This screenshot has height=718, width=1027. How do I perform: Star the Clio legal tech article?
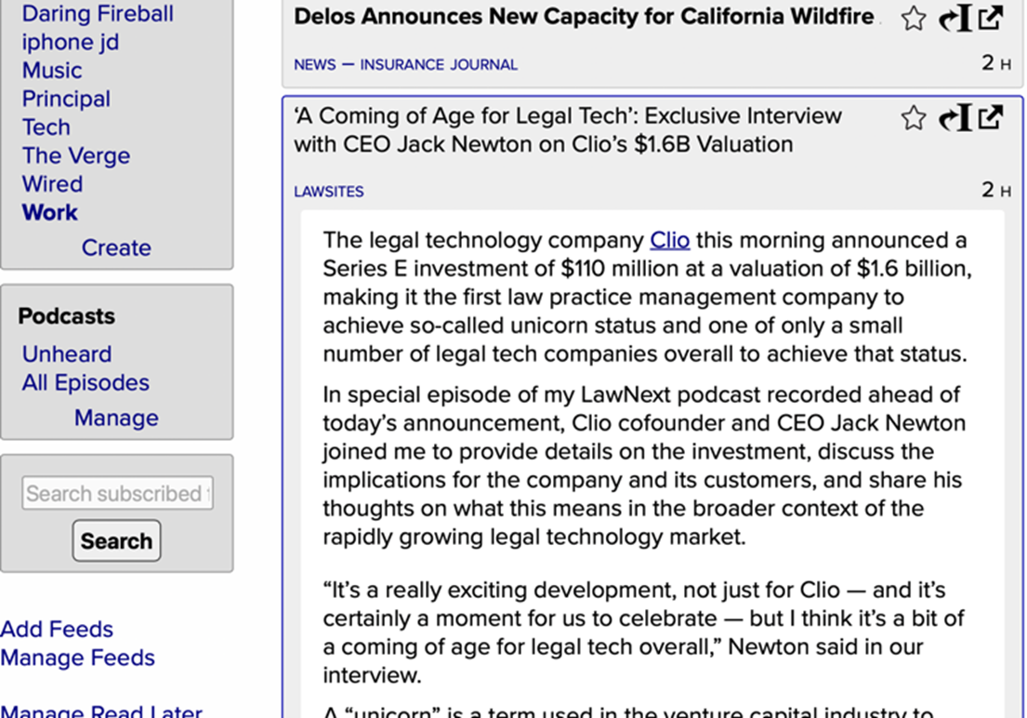coord(914,117)
